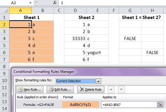The width and height of the screenshot is (166, 112).
Task: Click the fill handle of cell A2
Action: coord(32,28)
